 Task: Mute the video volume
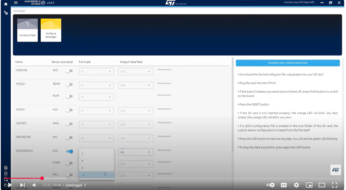pos(34,185)
